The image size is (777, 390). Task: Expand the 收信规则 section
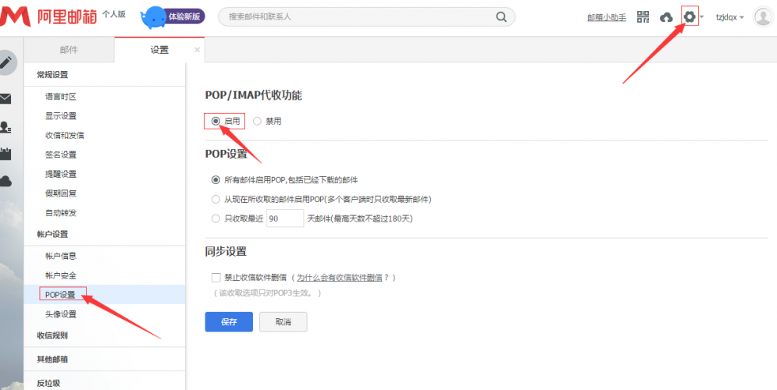pyautogui.click(x=52, y=335)
